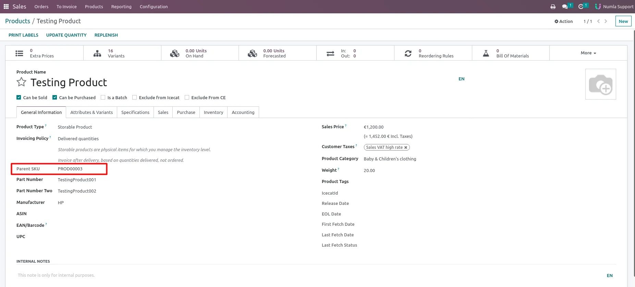The width and height of the screenshot is (635, 287).
Task: Click the New button
Action: point(623,21)
